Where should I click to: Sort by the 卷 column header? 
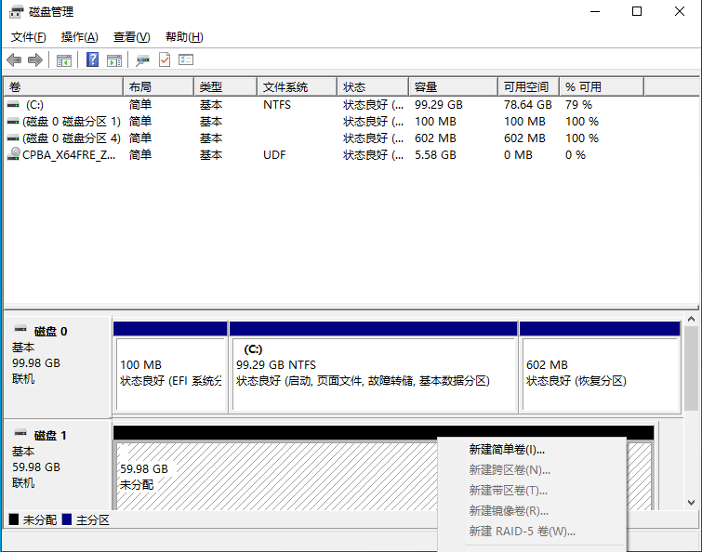click(x=63, y=86)
